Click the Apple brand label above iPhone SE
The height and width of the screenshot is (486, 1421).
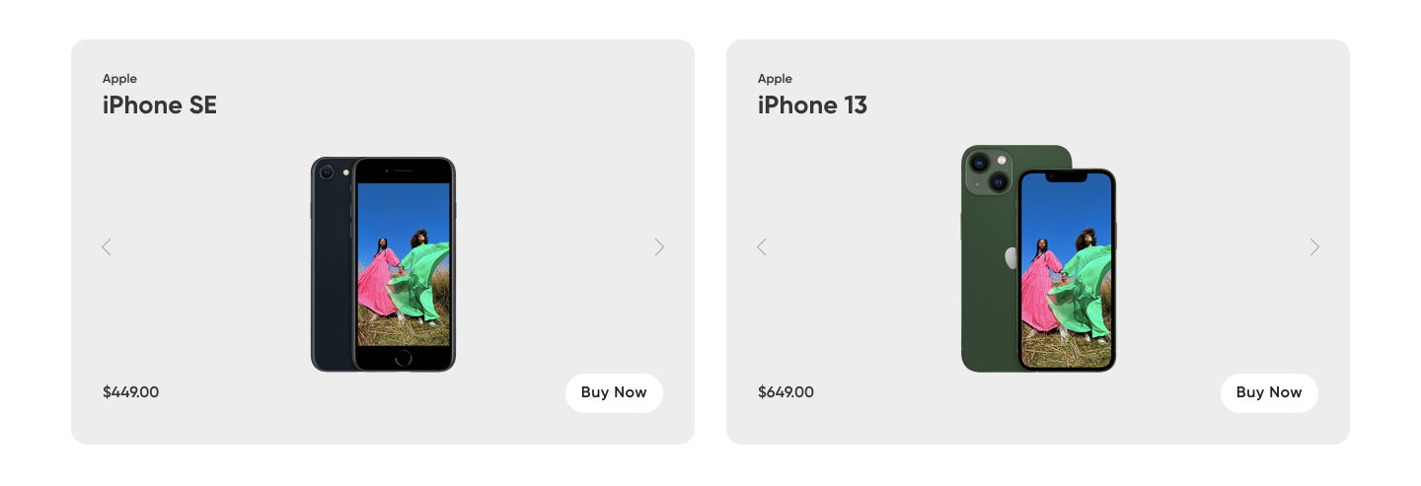pos(119,79)
